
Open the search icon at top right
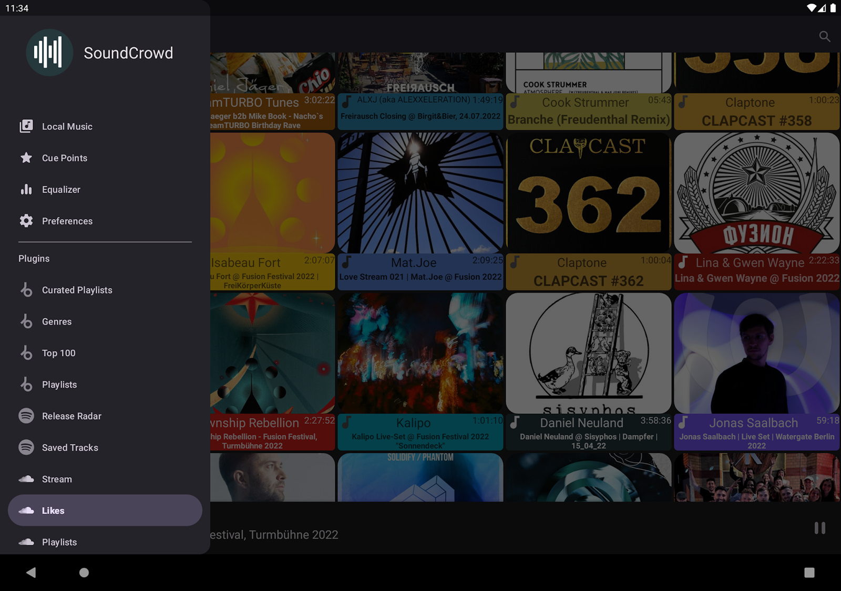click(825, 36)
